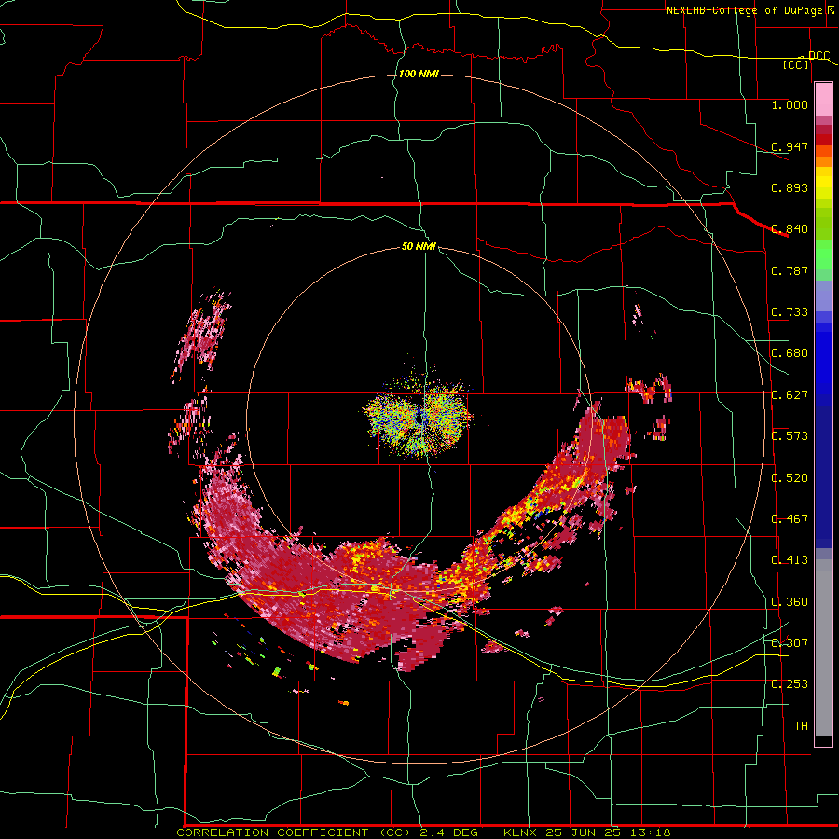Click the 0.893 value on color scale
Image resolution: width=839 pixels, height=839 pixels.
pos(790,187)
